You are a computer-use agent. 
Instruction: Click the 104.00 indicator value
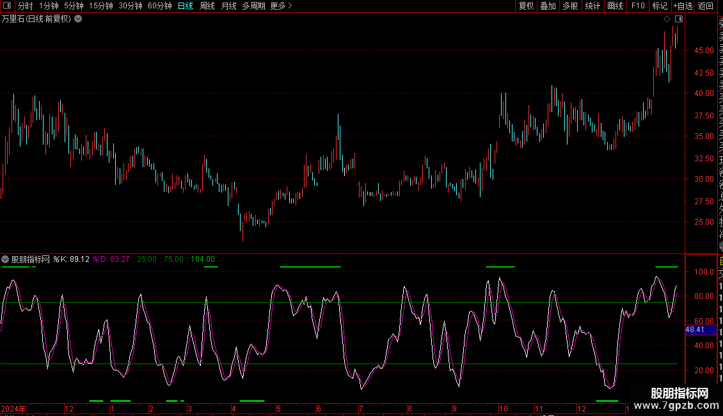pos(203,259)
